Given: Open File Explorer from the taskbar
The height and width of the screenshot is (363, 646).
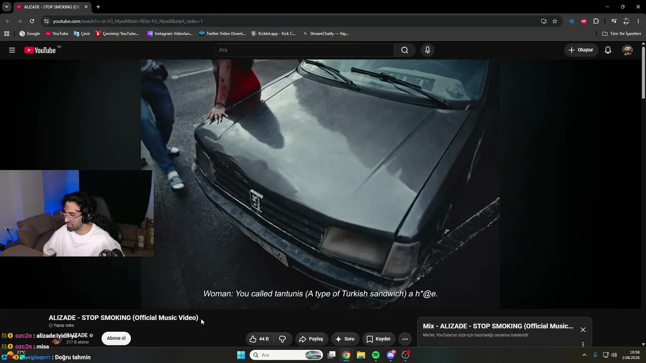Looking at the screenshot, I should click(361, 355).
